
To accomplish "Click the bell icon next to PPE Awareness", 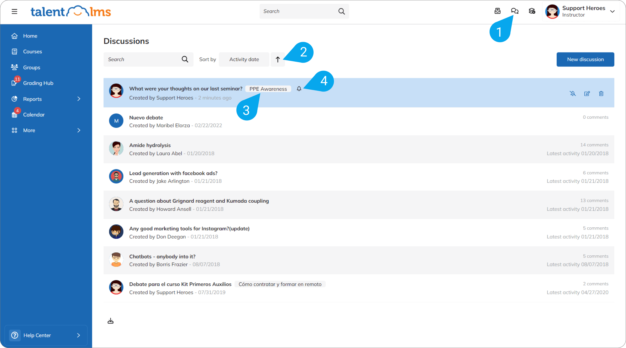I will 299,89.
